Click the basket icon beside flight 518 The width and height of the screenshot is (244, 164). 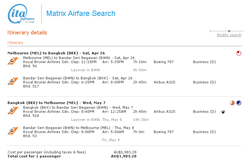[223, 112]
